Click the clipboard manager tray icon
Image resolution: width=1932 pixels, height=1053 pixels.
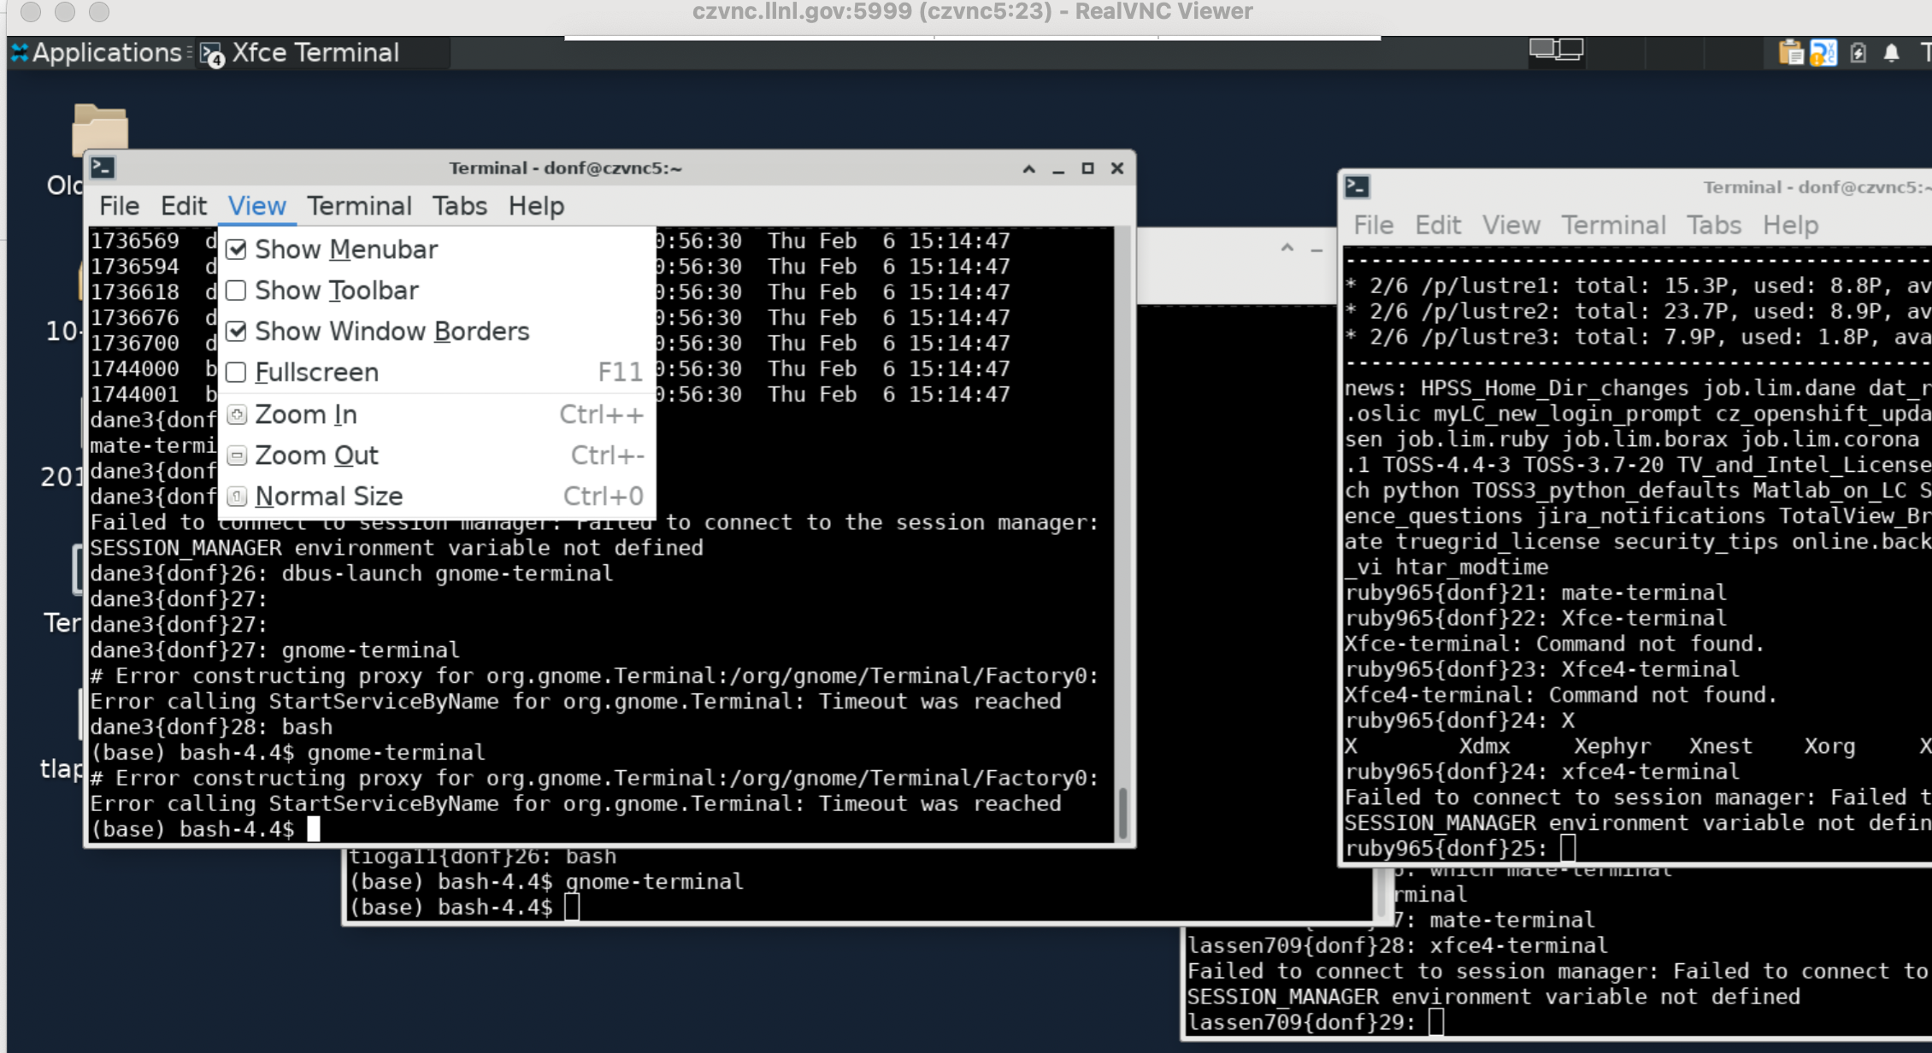pyautogui.click(x=1790, y=53)
